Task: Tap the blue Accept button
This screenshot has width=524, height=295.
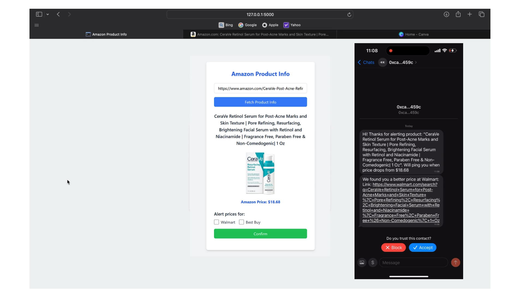Action: [422, 247]
